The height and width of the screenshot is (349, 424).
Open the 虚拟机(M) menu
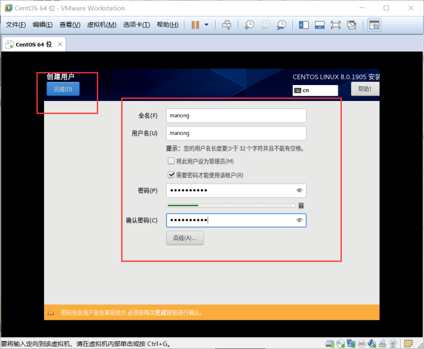click(102, 25)
